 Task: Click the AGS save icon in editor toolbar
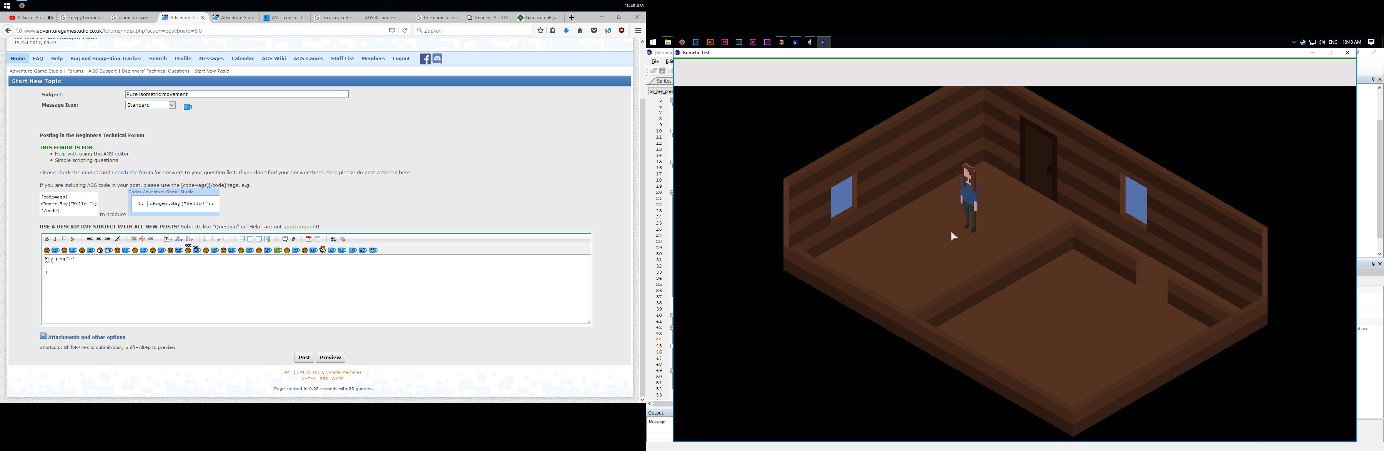(663, 71)
